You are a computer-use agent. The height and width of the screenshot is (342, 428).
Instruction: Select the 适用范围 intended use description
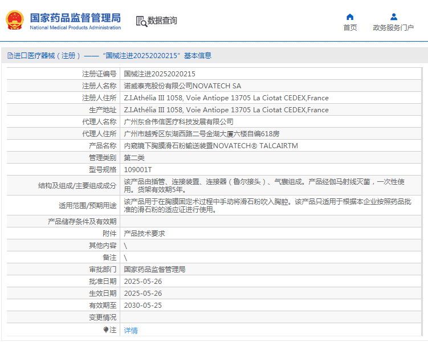pyautogui.click(x=267, y=206)
